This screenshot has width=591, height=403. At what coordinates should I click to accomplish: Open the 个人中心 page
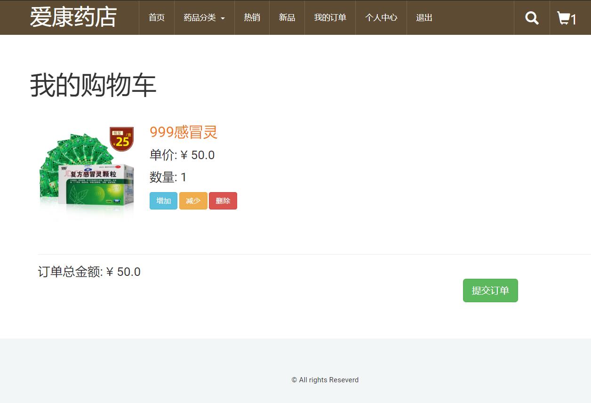pos(381,17)
